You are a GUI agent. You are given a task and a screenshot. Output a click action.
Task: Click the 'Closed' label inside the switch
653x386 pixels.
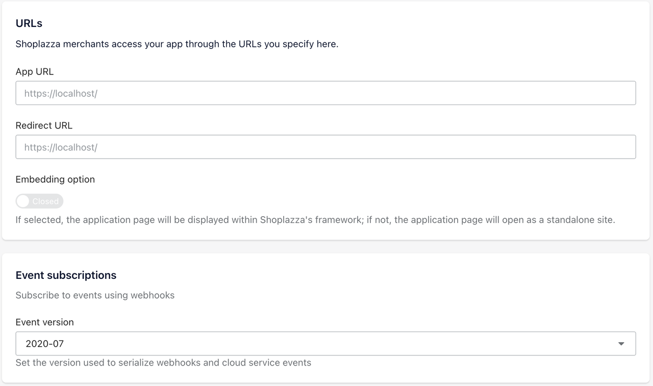pyautogui.click(x=45, y=201)
